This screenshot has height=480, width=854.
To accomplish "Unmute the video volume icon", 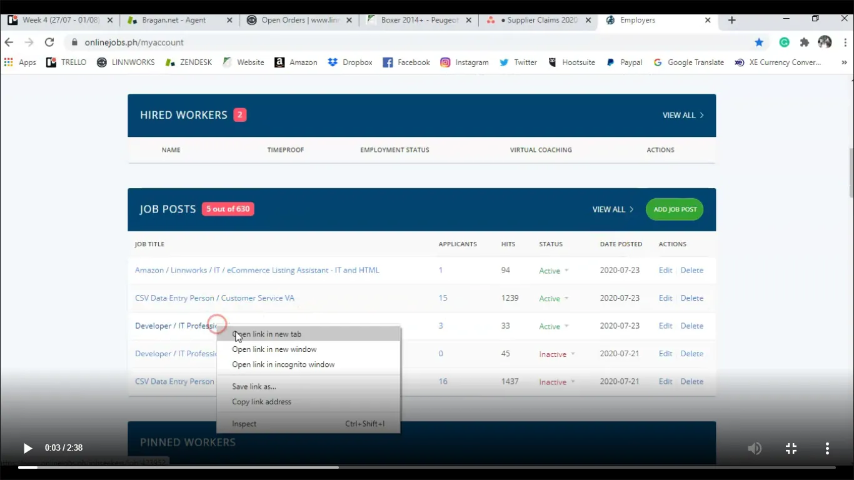I will 755,448.
